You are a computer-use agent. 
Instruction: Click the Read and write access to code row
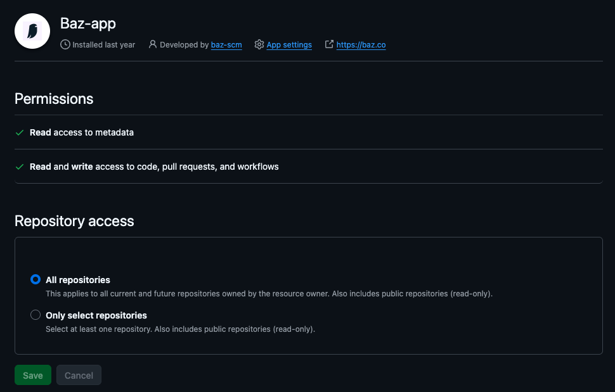tap(308, 167)
